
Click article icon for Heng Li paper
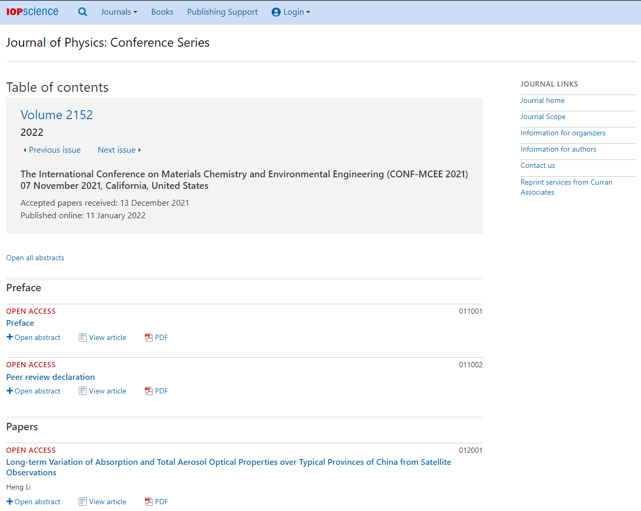82,502
